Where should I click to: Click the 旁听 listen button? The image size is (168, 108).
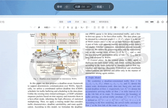(60, 7)
